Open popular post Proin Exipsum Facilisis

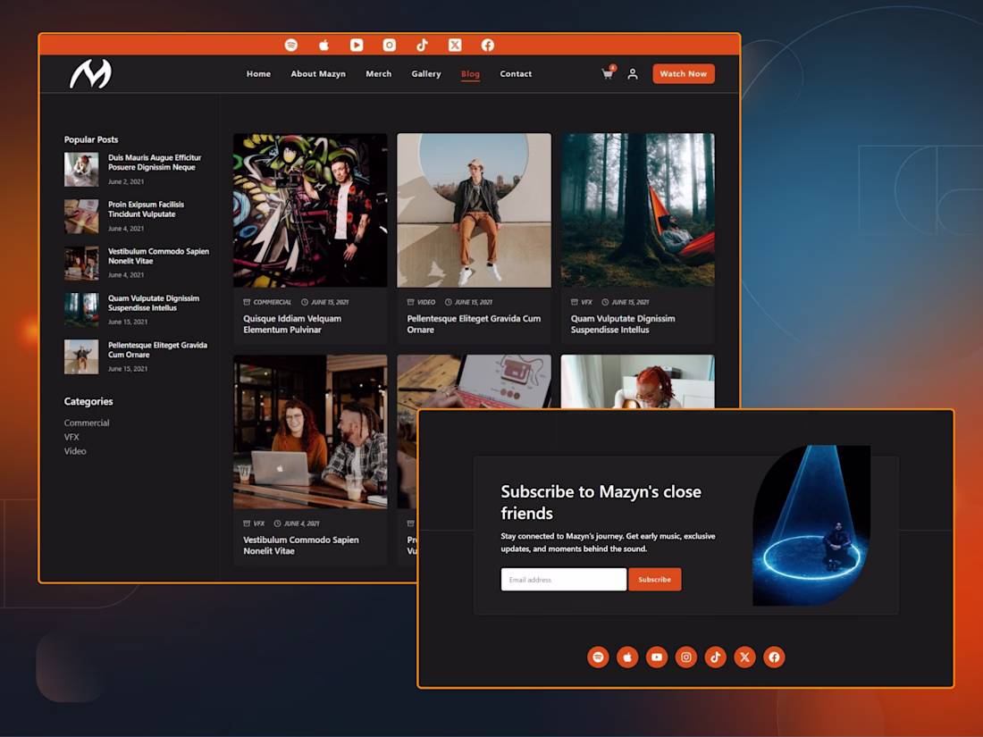pos(146,209)
